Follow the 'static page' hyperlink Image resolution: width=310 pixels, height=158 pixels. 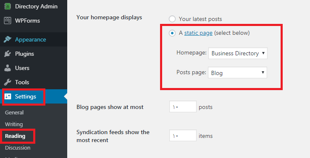click(198, 33)
